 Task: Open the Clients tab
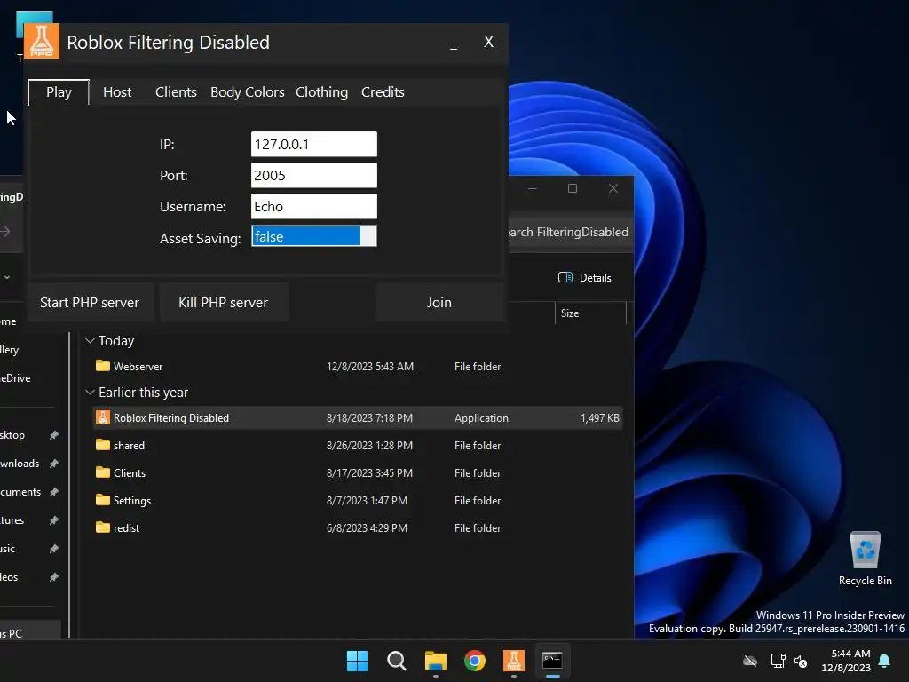click(x=176, y=92)
